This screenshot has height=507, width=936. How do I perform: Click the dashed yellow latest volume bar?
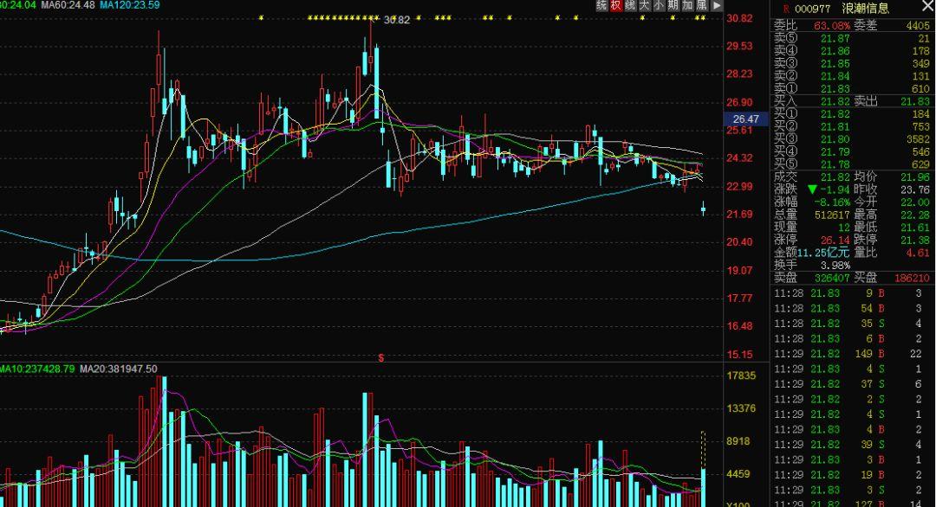pos(703,451)
